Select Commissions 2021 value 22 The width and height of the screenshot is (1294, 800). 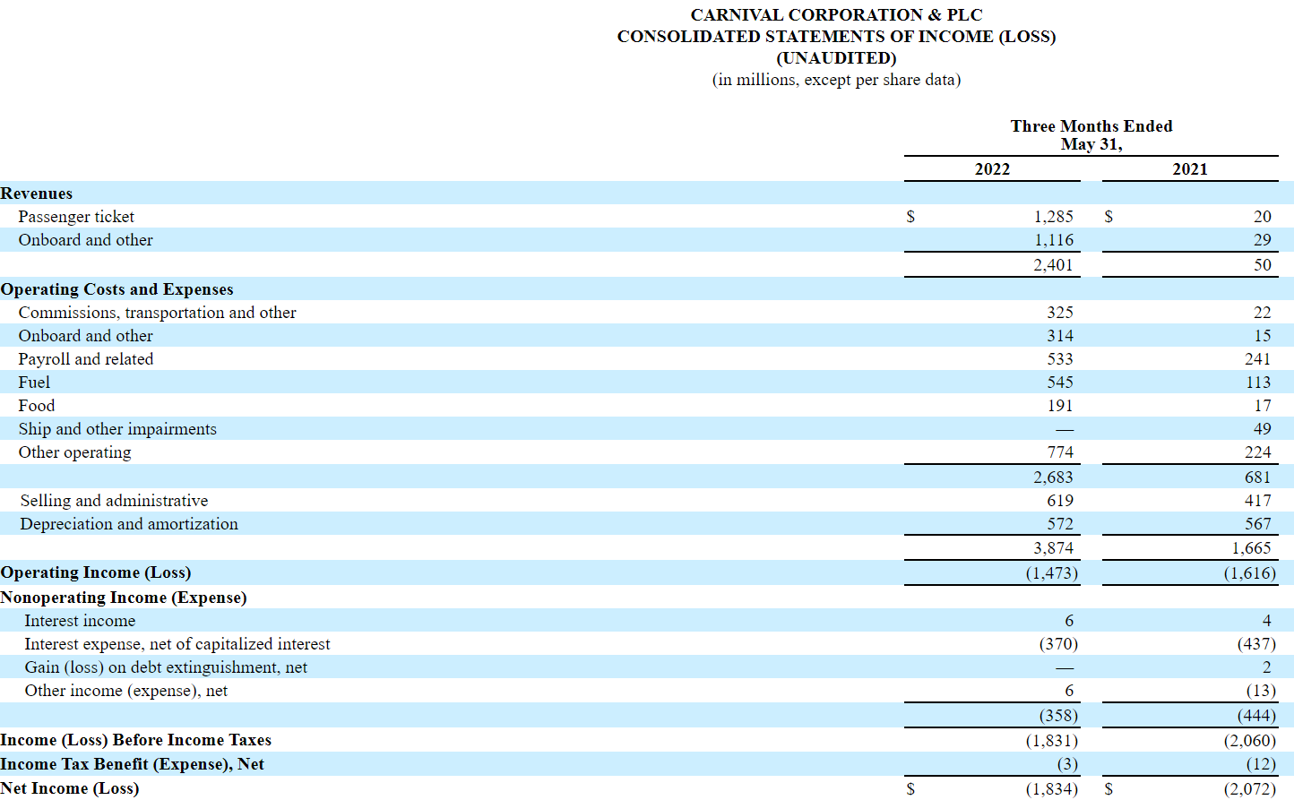pyautogui.click(x=1262, y=313)
